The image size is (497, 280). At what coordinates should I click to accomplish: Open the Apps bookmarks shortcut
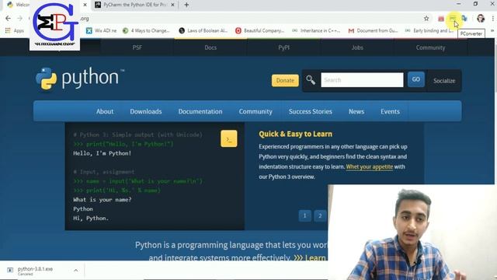point(15,30)
